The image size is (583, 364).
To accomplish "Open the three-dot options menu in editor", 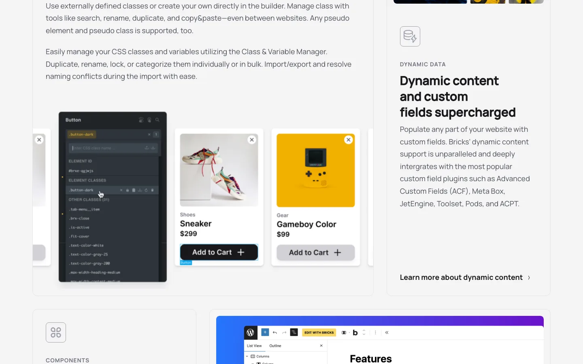I will [375, 332].
